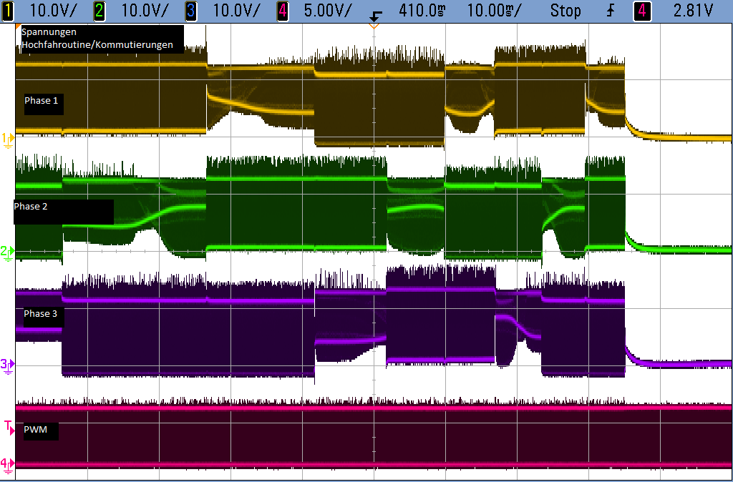Click channel 4 scale 5.00V/ value
733x482 pixels.
click(x=327, y=11)
